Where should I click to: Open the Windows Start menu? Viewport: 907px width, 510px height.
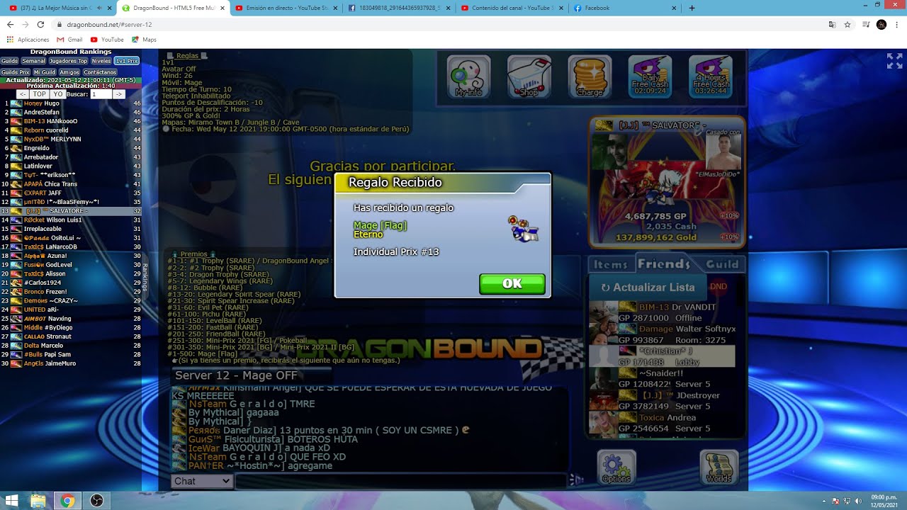(13, 501)
